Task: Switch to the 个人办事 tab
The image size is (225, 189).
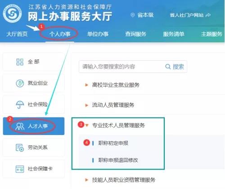Action: tap(60, 34)
